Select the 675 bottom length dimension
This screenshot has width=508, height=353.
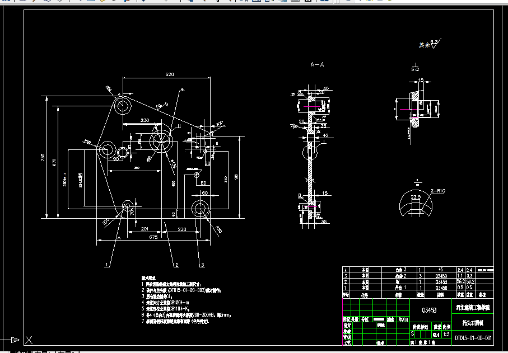coord(153,237)
